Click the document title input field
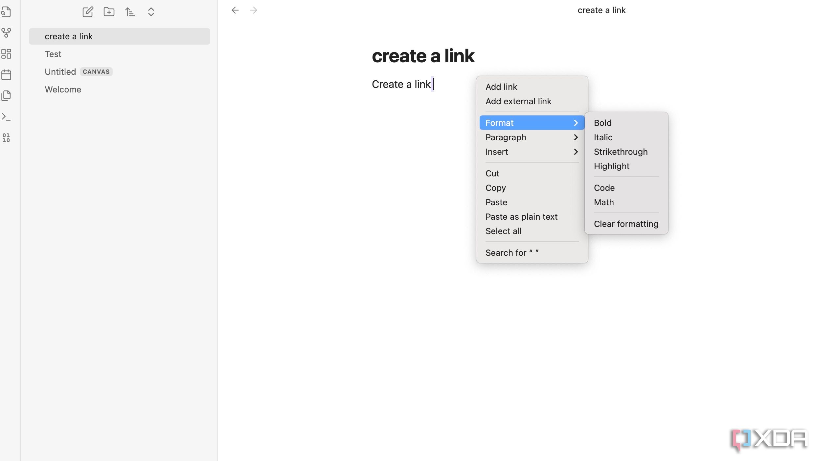This screenshot has height=461, width=816. 422,55
